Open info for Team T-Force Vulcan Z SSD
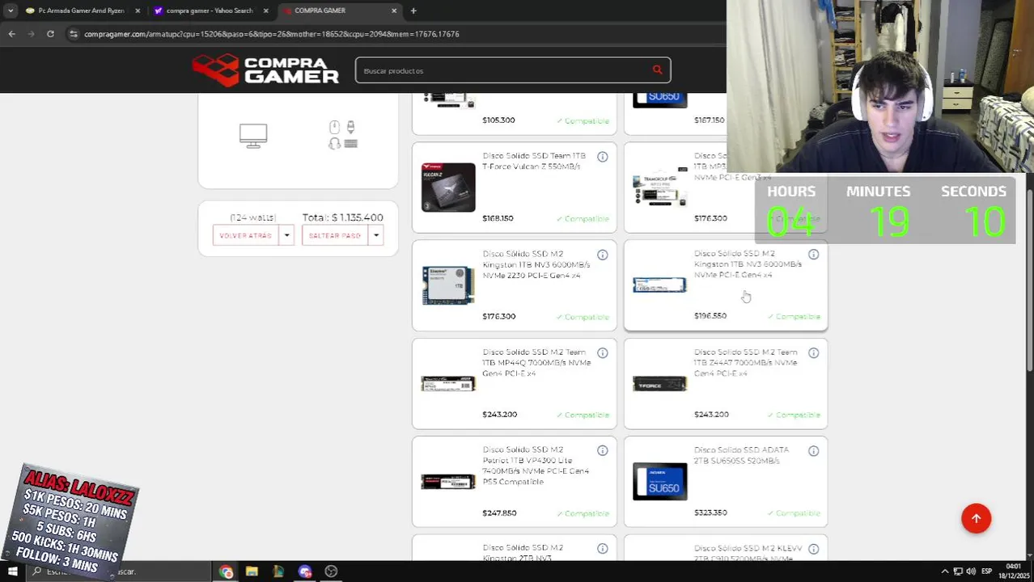The height and width of the screenshot is (582, 1034). (602, 157)
